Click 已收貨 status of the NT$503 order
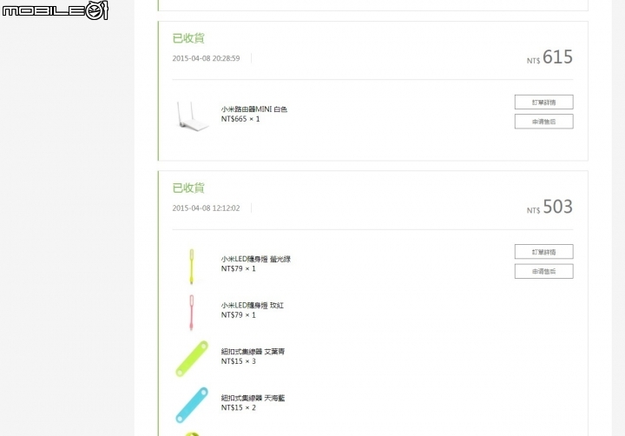The image size is (625, 436). tap(188, 188)
